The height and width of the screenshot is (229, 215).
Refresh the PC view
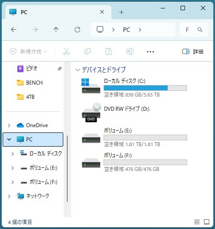[x=77, y=30]
